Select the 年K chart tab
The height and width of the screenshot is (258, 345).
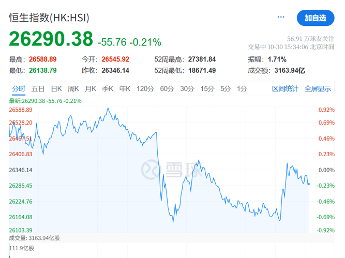click(x=125, y=88)
